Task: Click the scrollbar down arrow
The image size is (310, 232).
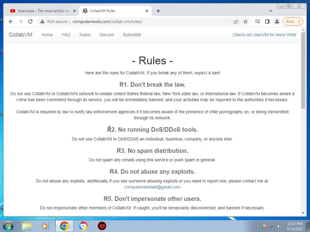Action: coord(303,213)
